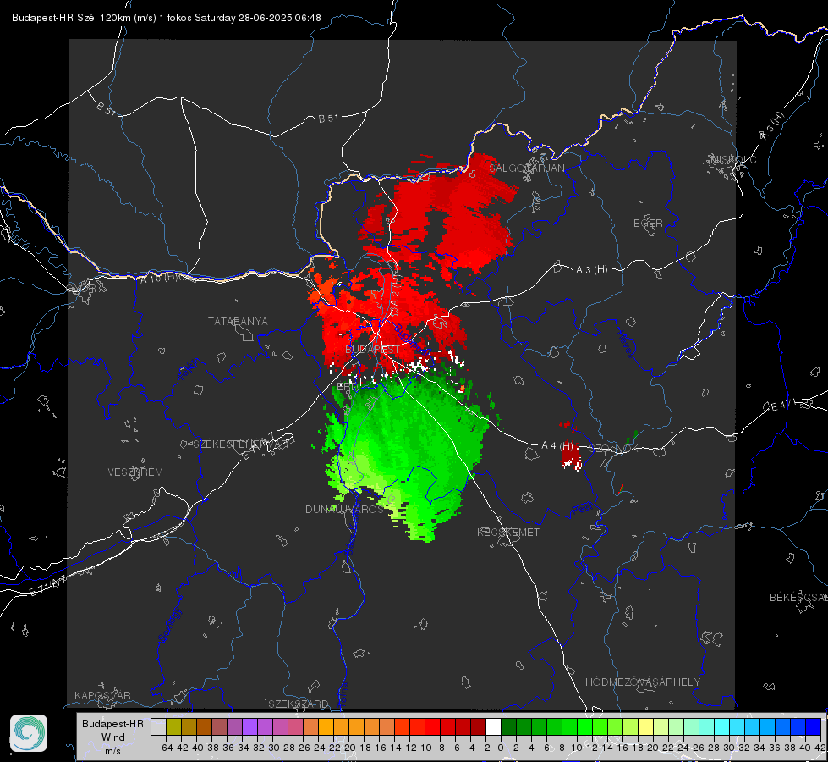
Task: Pick the purple swatch between -34 and -32
Action: (249, 727)
